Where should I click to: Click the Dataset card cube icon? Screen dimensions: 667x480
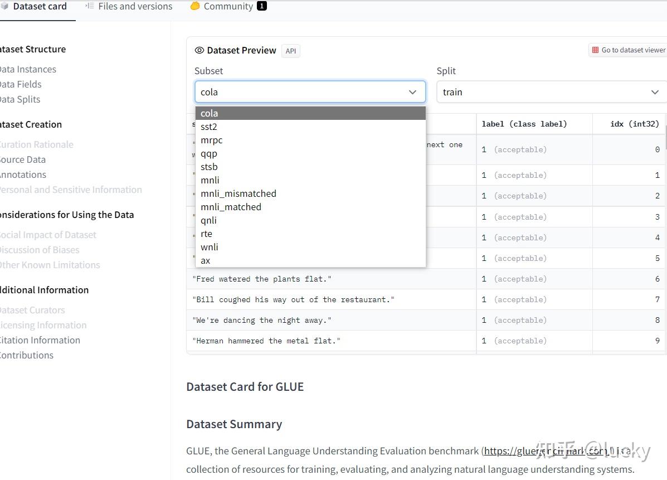click(4, 6)
